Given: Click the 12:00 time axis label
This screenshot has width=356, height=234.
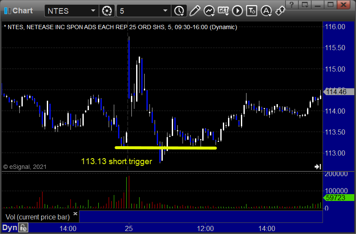Looking at the screenshot, I should [x=205, y=228].
